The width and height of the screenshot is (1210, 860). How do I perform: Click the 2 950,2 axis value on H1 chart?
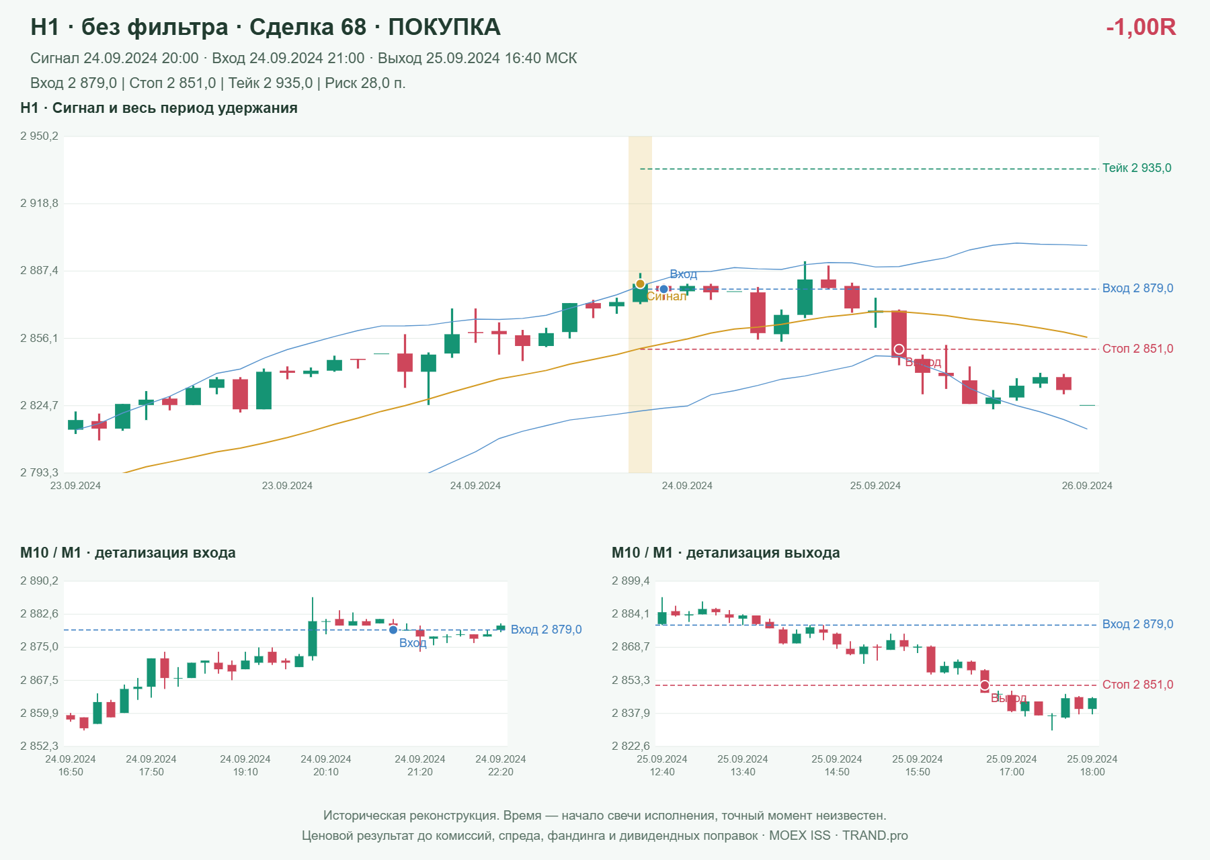[x=39, y=136]
